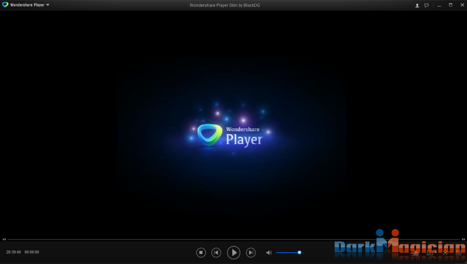Image resolution: width=467 pixels, height=264 pixels.
Task: Stop playback with the stop button
Action: (x=201, y=253)
